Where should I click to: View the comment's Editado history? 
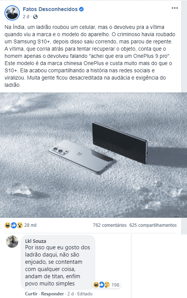tap(85, 294)
